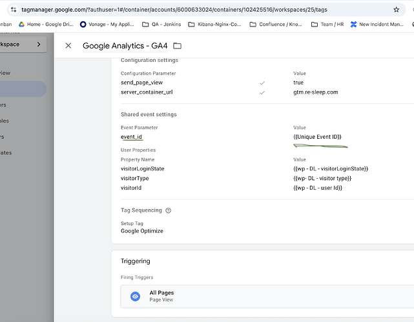
Task: Open the QA - Jenkins bookmark folder
Action: click(161, 25)
